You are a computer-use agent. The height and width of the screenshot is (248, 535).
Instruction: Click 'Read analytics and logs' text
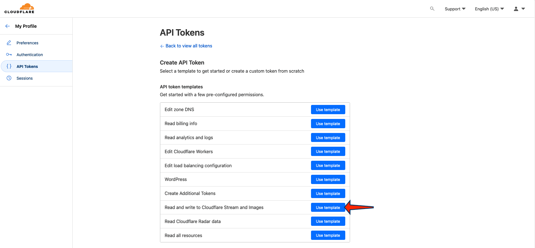click(x=189, y=137)
